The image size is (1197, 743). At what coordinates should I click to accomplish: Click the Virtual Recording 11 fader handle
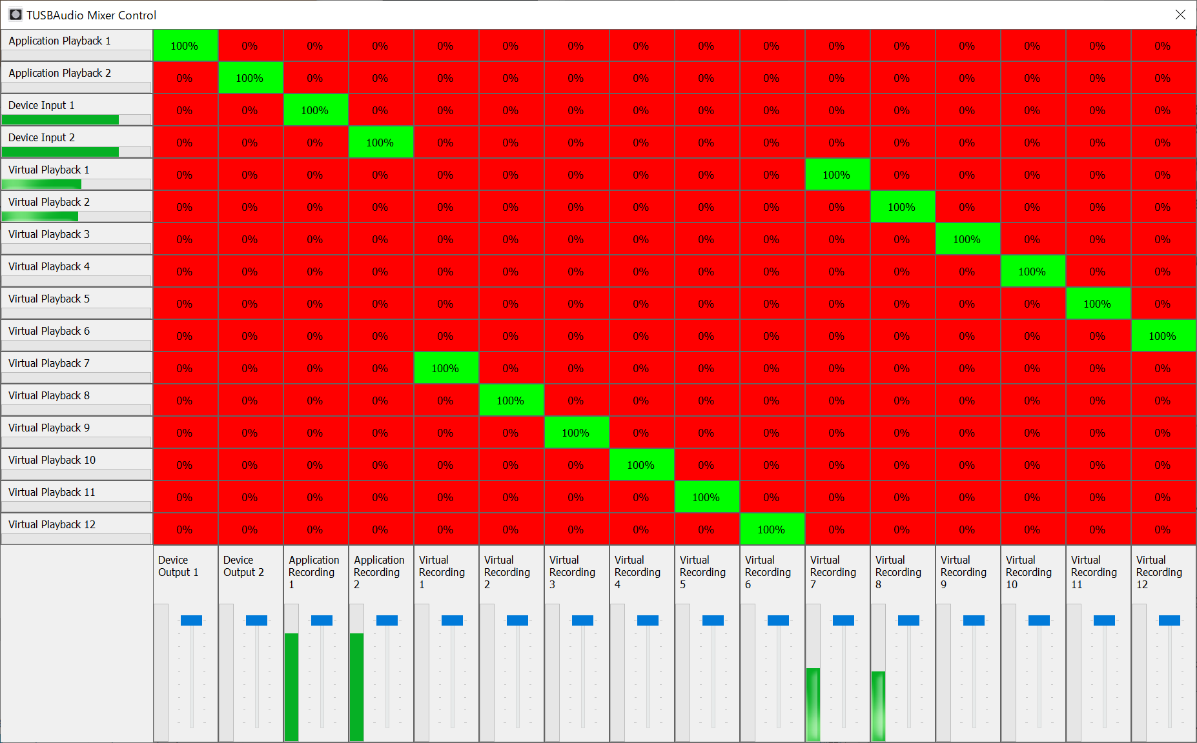pos(1104,620)
